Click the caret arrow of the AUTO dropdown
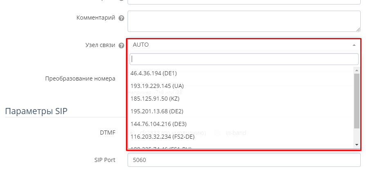 click(x=354, y=45)
